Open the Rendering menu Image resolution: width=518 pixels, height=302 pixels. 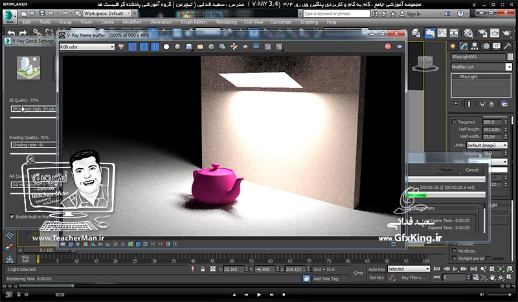click(x=226, y=22)
